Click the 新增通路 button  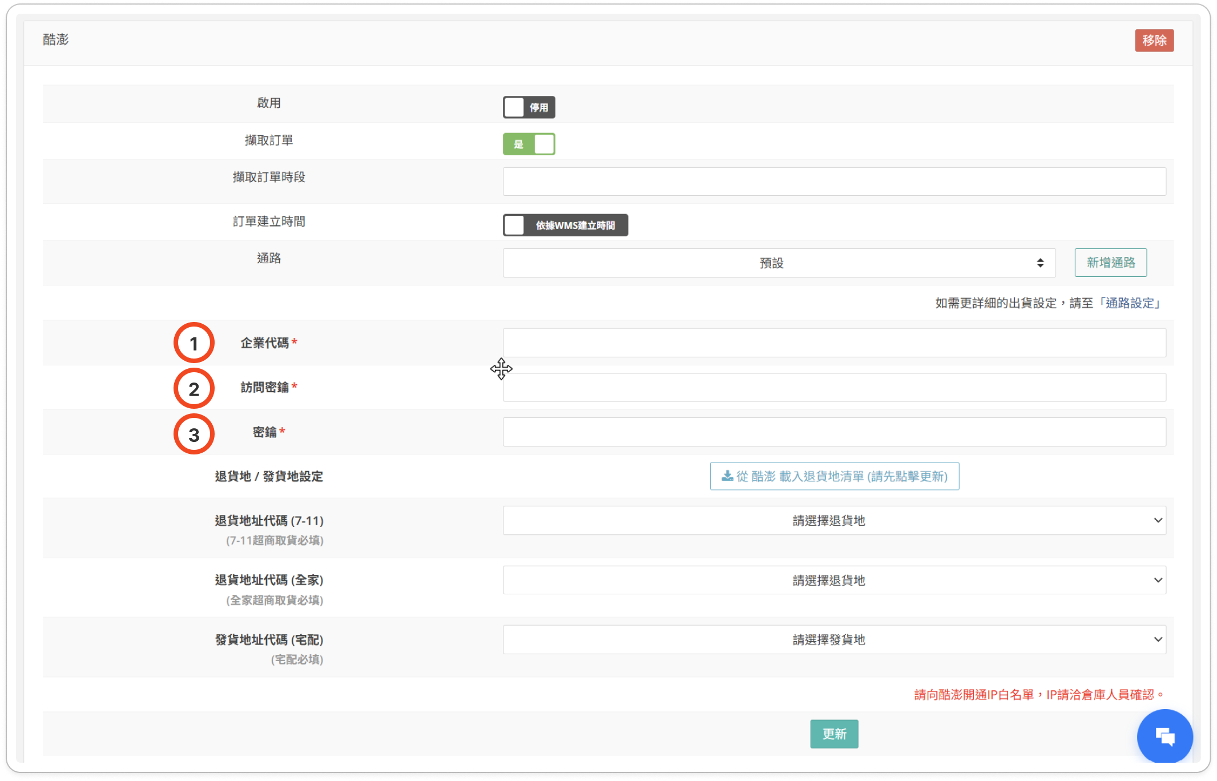[1110, 263]
